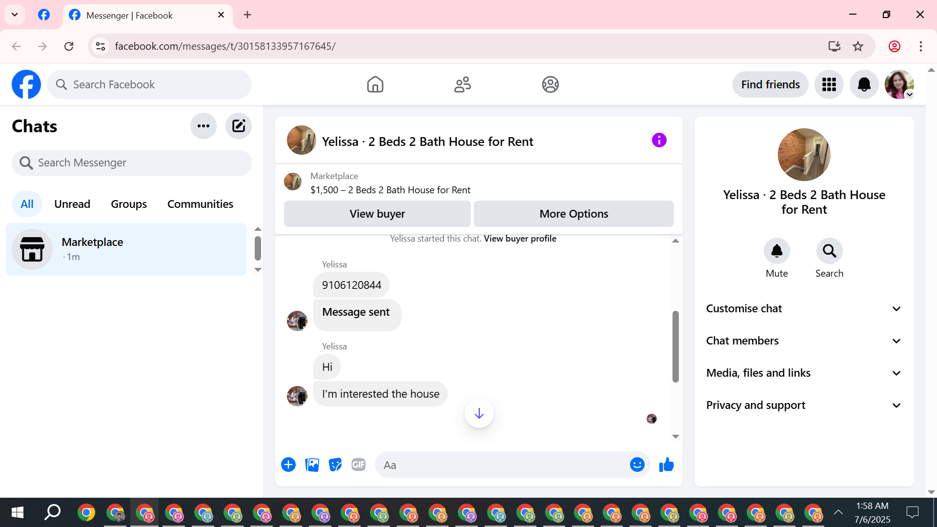Open the View buyer profile link
937x527 pixels.
click(x=520, y=239)
